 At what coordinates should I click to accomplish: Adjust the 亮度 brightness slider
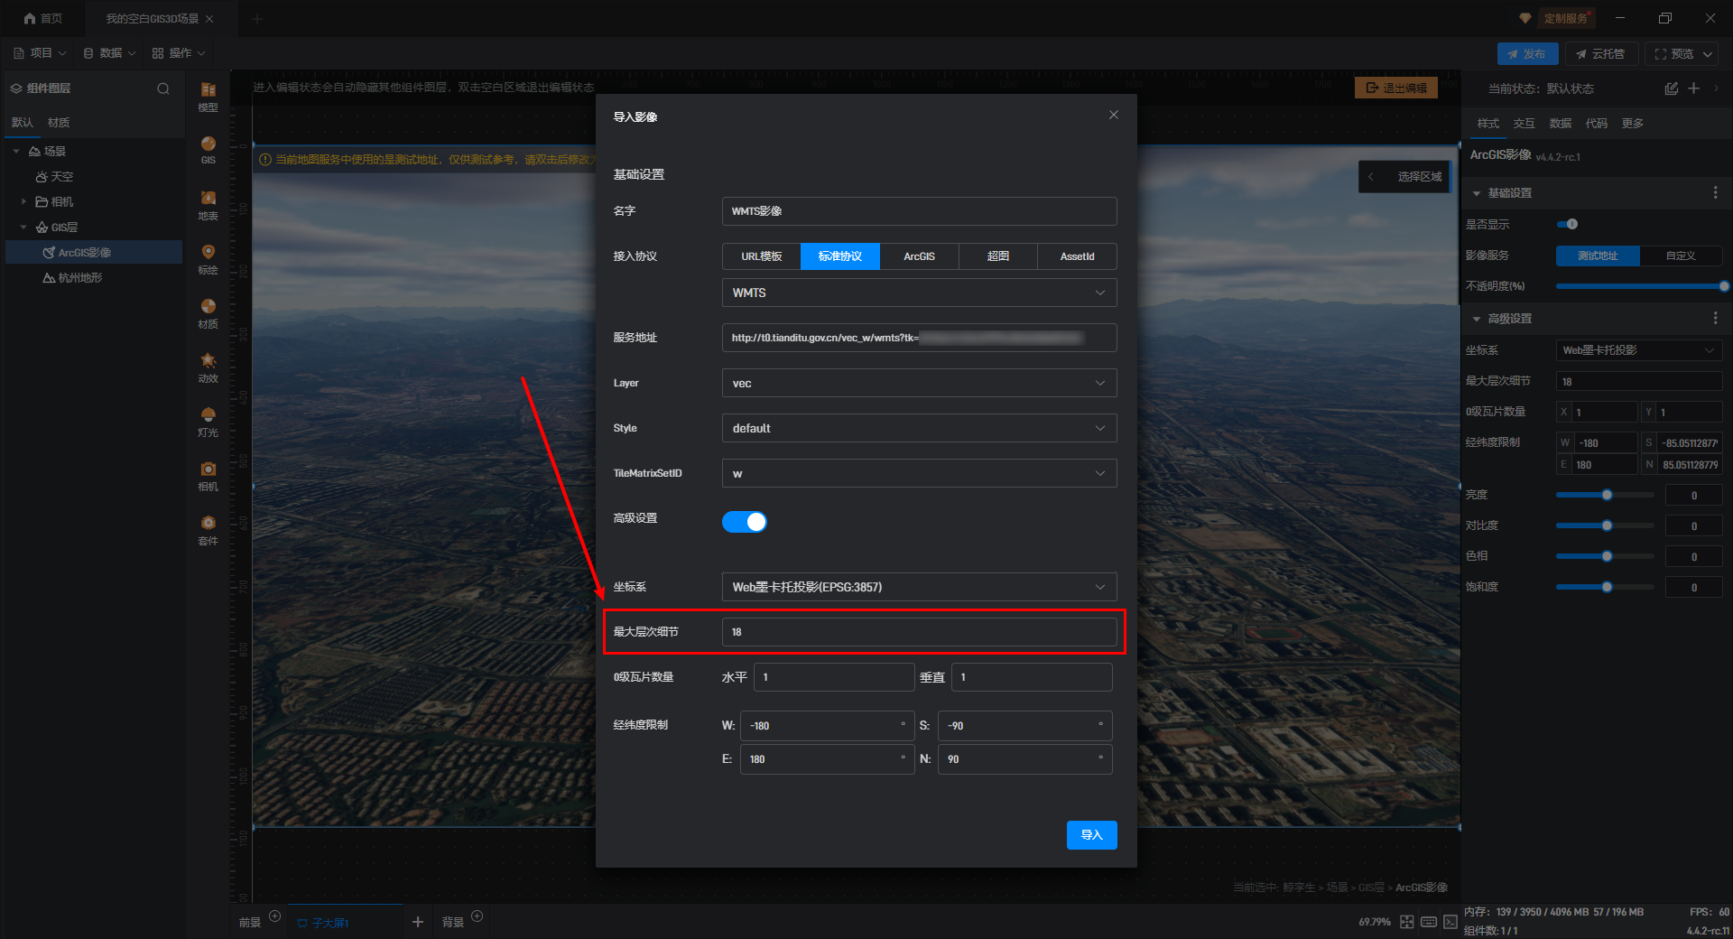click(1606, 495)
